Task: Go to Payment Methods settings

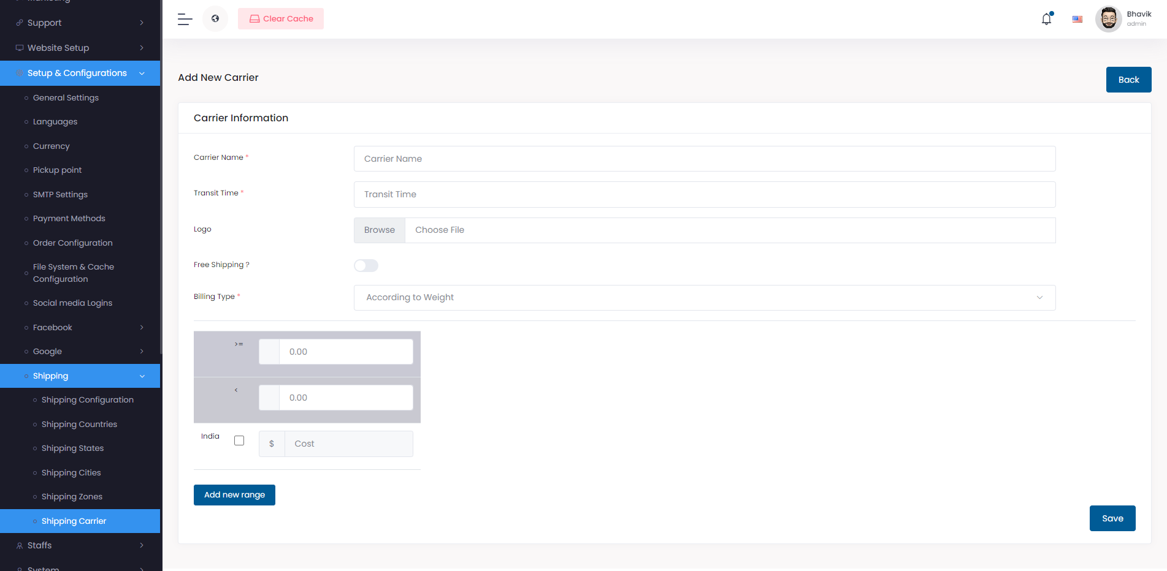Action: tap(69, 219)
